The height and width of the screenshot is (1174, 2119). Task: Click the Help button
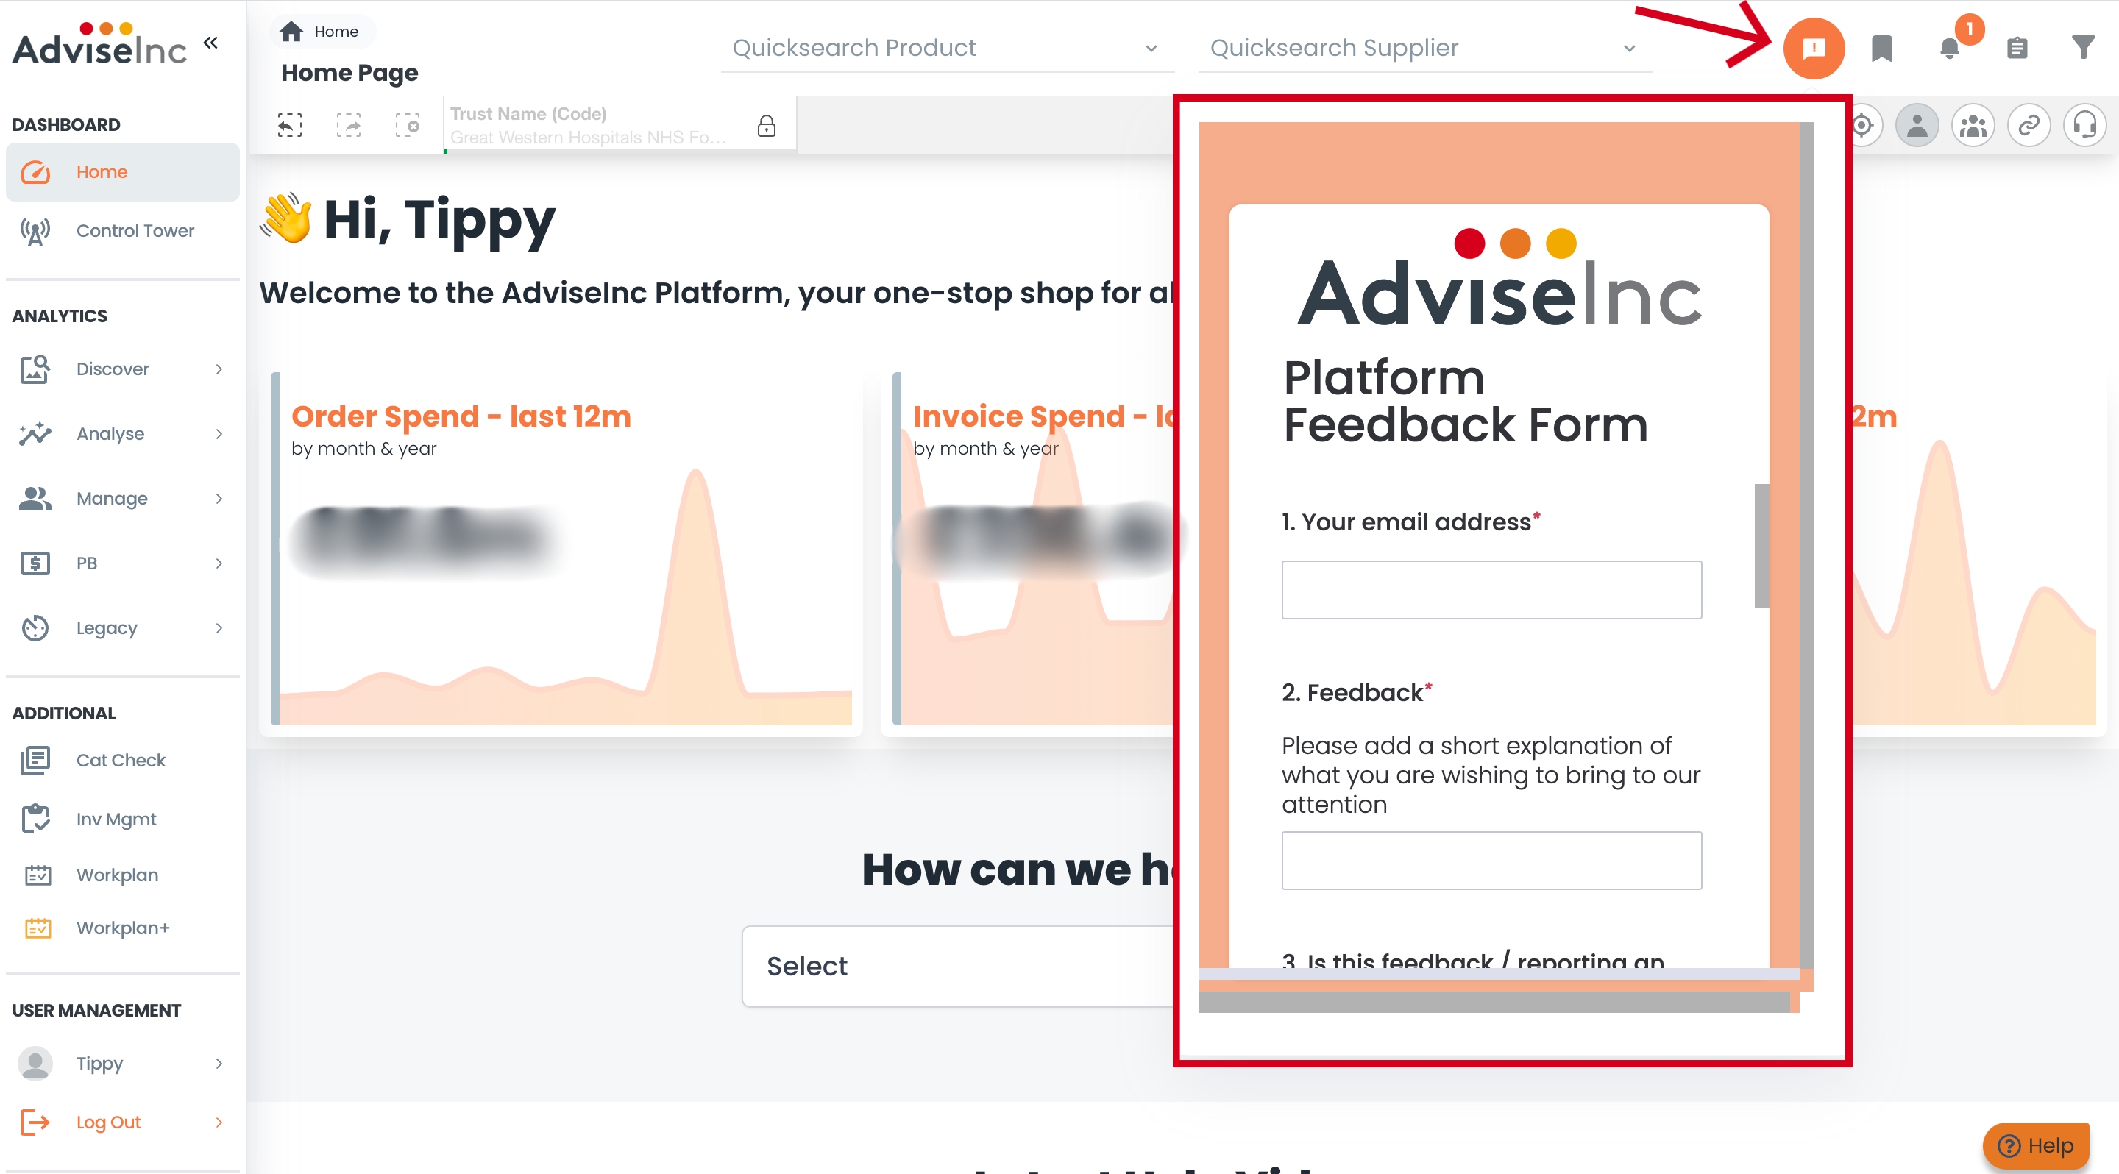[2036, 1145]
